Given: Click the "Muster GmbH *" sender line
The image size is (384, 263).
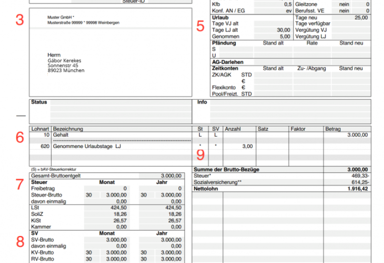Looking at the screenshot, I should (61, 17).
